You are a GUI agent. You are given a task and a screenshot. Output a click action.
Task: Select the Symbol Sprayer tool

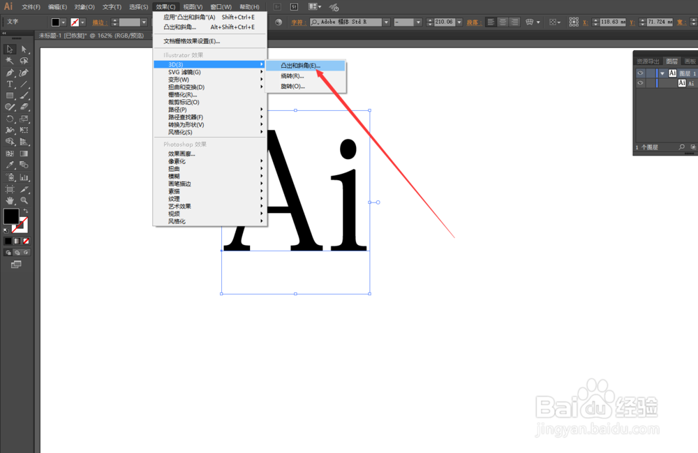coord(10,177)
